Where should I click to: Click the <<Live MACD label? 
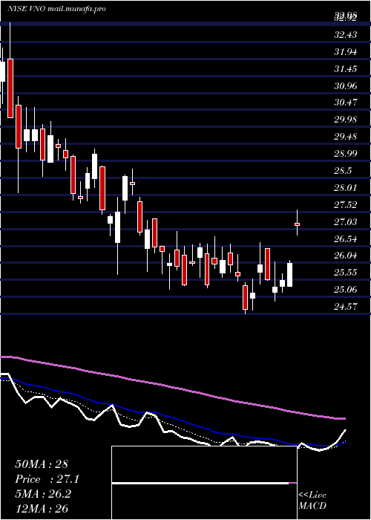(312, 501)
